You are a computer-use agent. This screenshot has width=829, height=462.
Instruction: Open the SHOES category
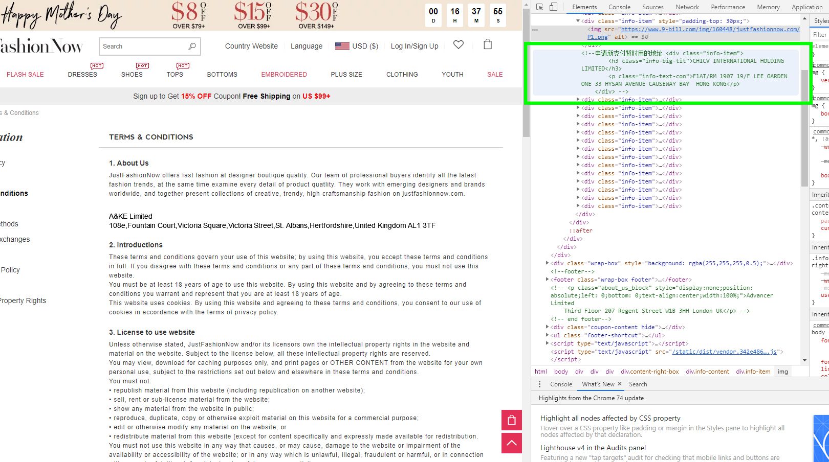(132, 75)
